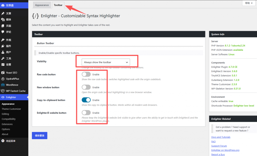Viewport: 257px width, 156px height.
Task: Open About submenu item
Action: tap(5, 134)
